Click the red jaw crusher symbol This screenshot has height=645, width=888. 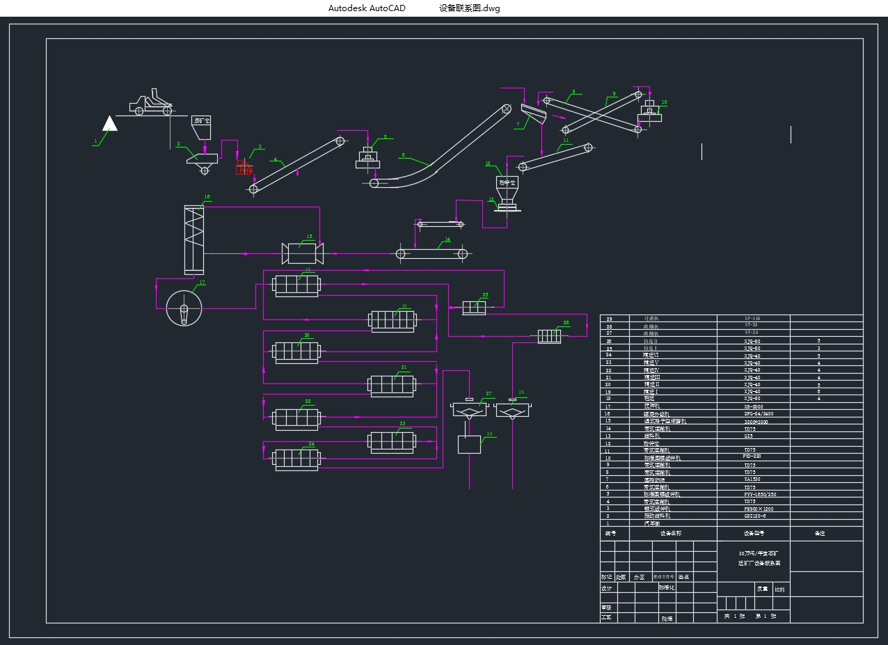pyautogui.click(x=244, y=167)
